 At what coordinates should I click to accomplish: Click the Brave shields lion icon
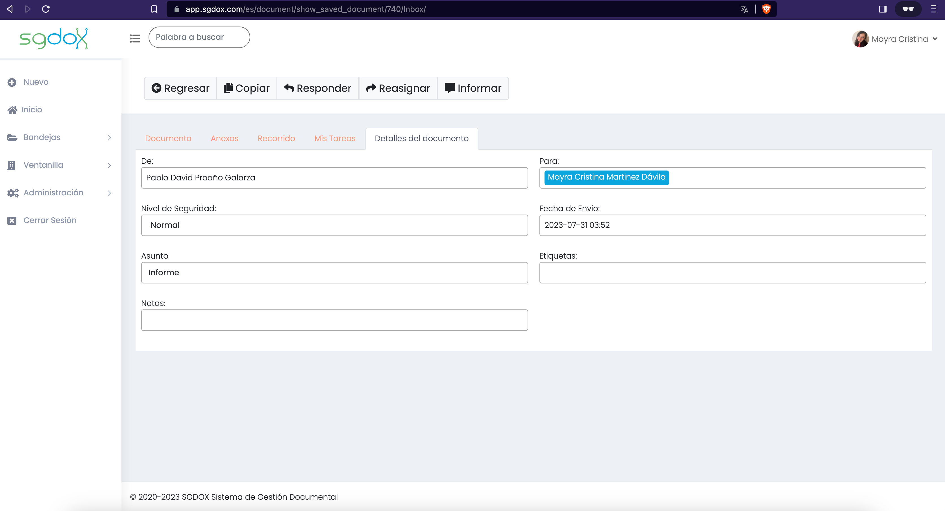[x=766, y=9]
